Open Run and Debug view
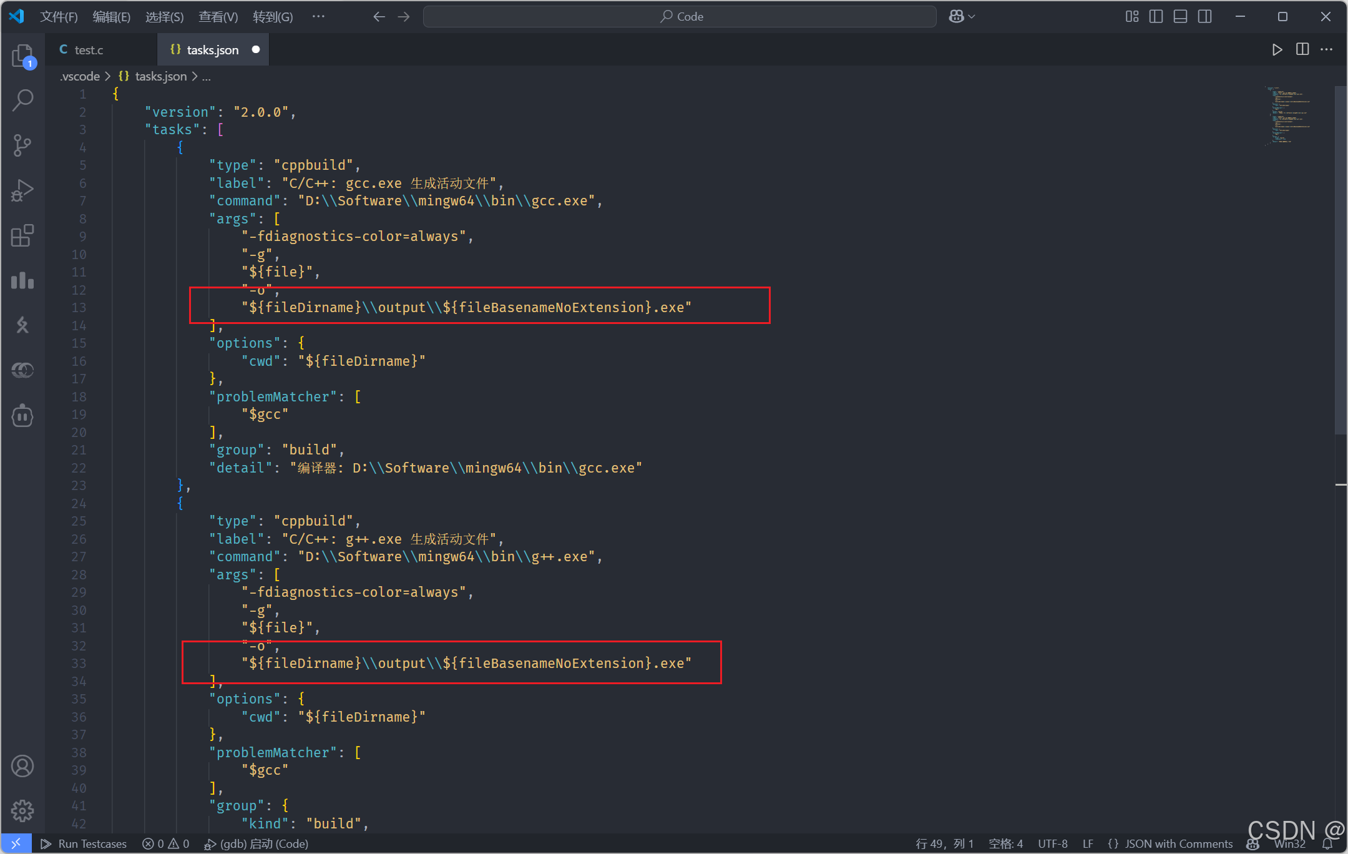Viewport: 1348px width, 854px height. coord(22,190)
